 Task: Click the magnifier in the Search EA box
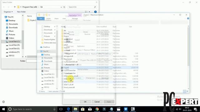coord(95,7)
